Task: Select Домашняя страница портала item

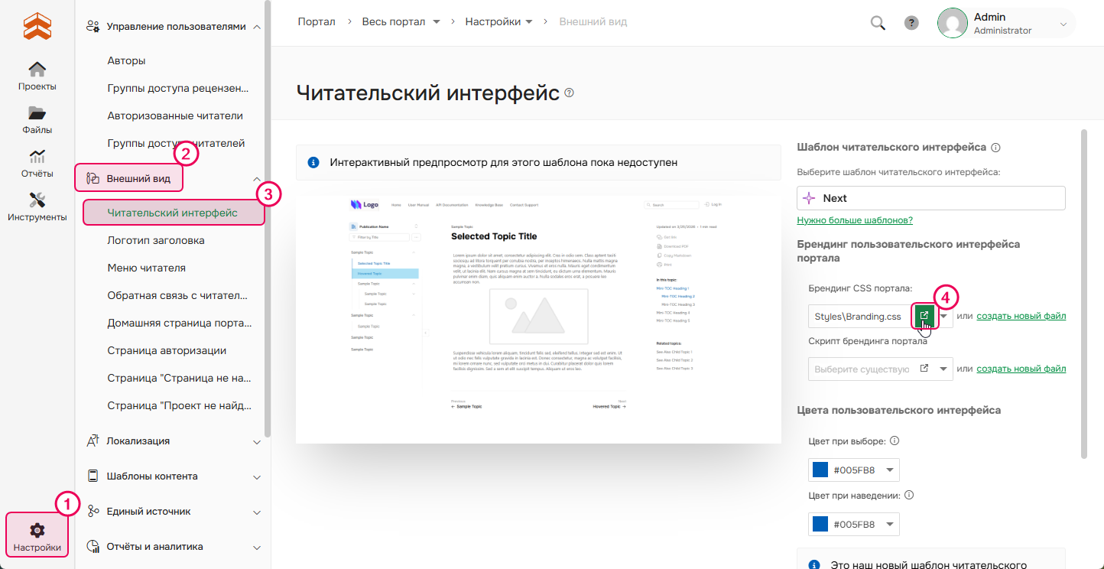Action: tap(179, 323)
